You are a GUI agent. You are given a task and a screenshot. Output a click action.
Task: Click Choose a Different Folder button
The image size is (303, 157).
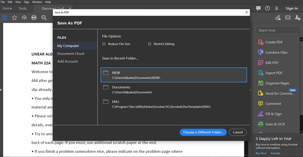pos(203,132)
